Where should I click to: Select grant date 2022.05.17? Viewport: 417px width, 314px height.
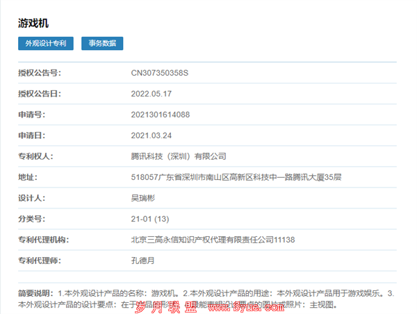151,94
